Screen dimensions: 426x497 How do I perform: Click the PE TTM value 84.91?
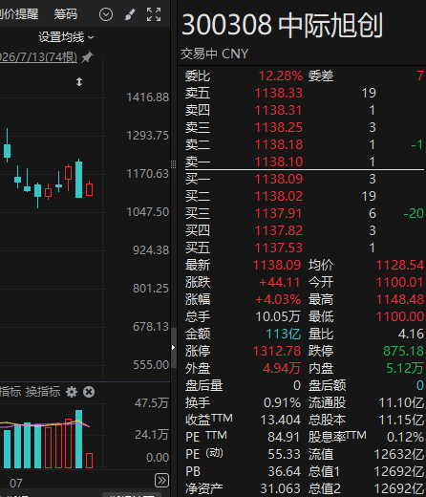click(x=284, y=437)
